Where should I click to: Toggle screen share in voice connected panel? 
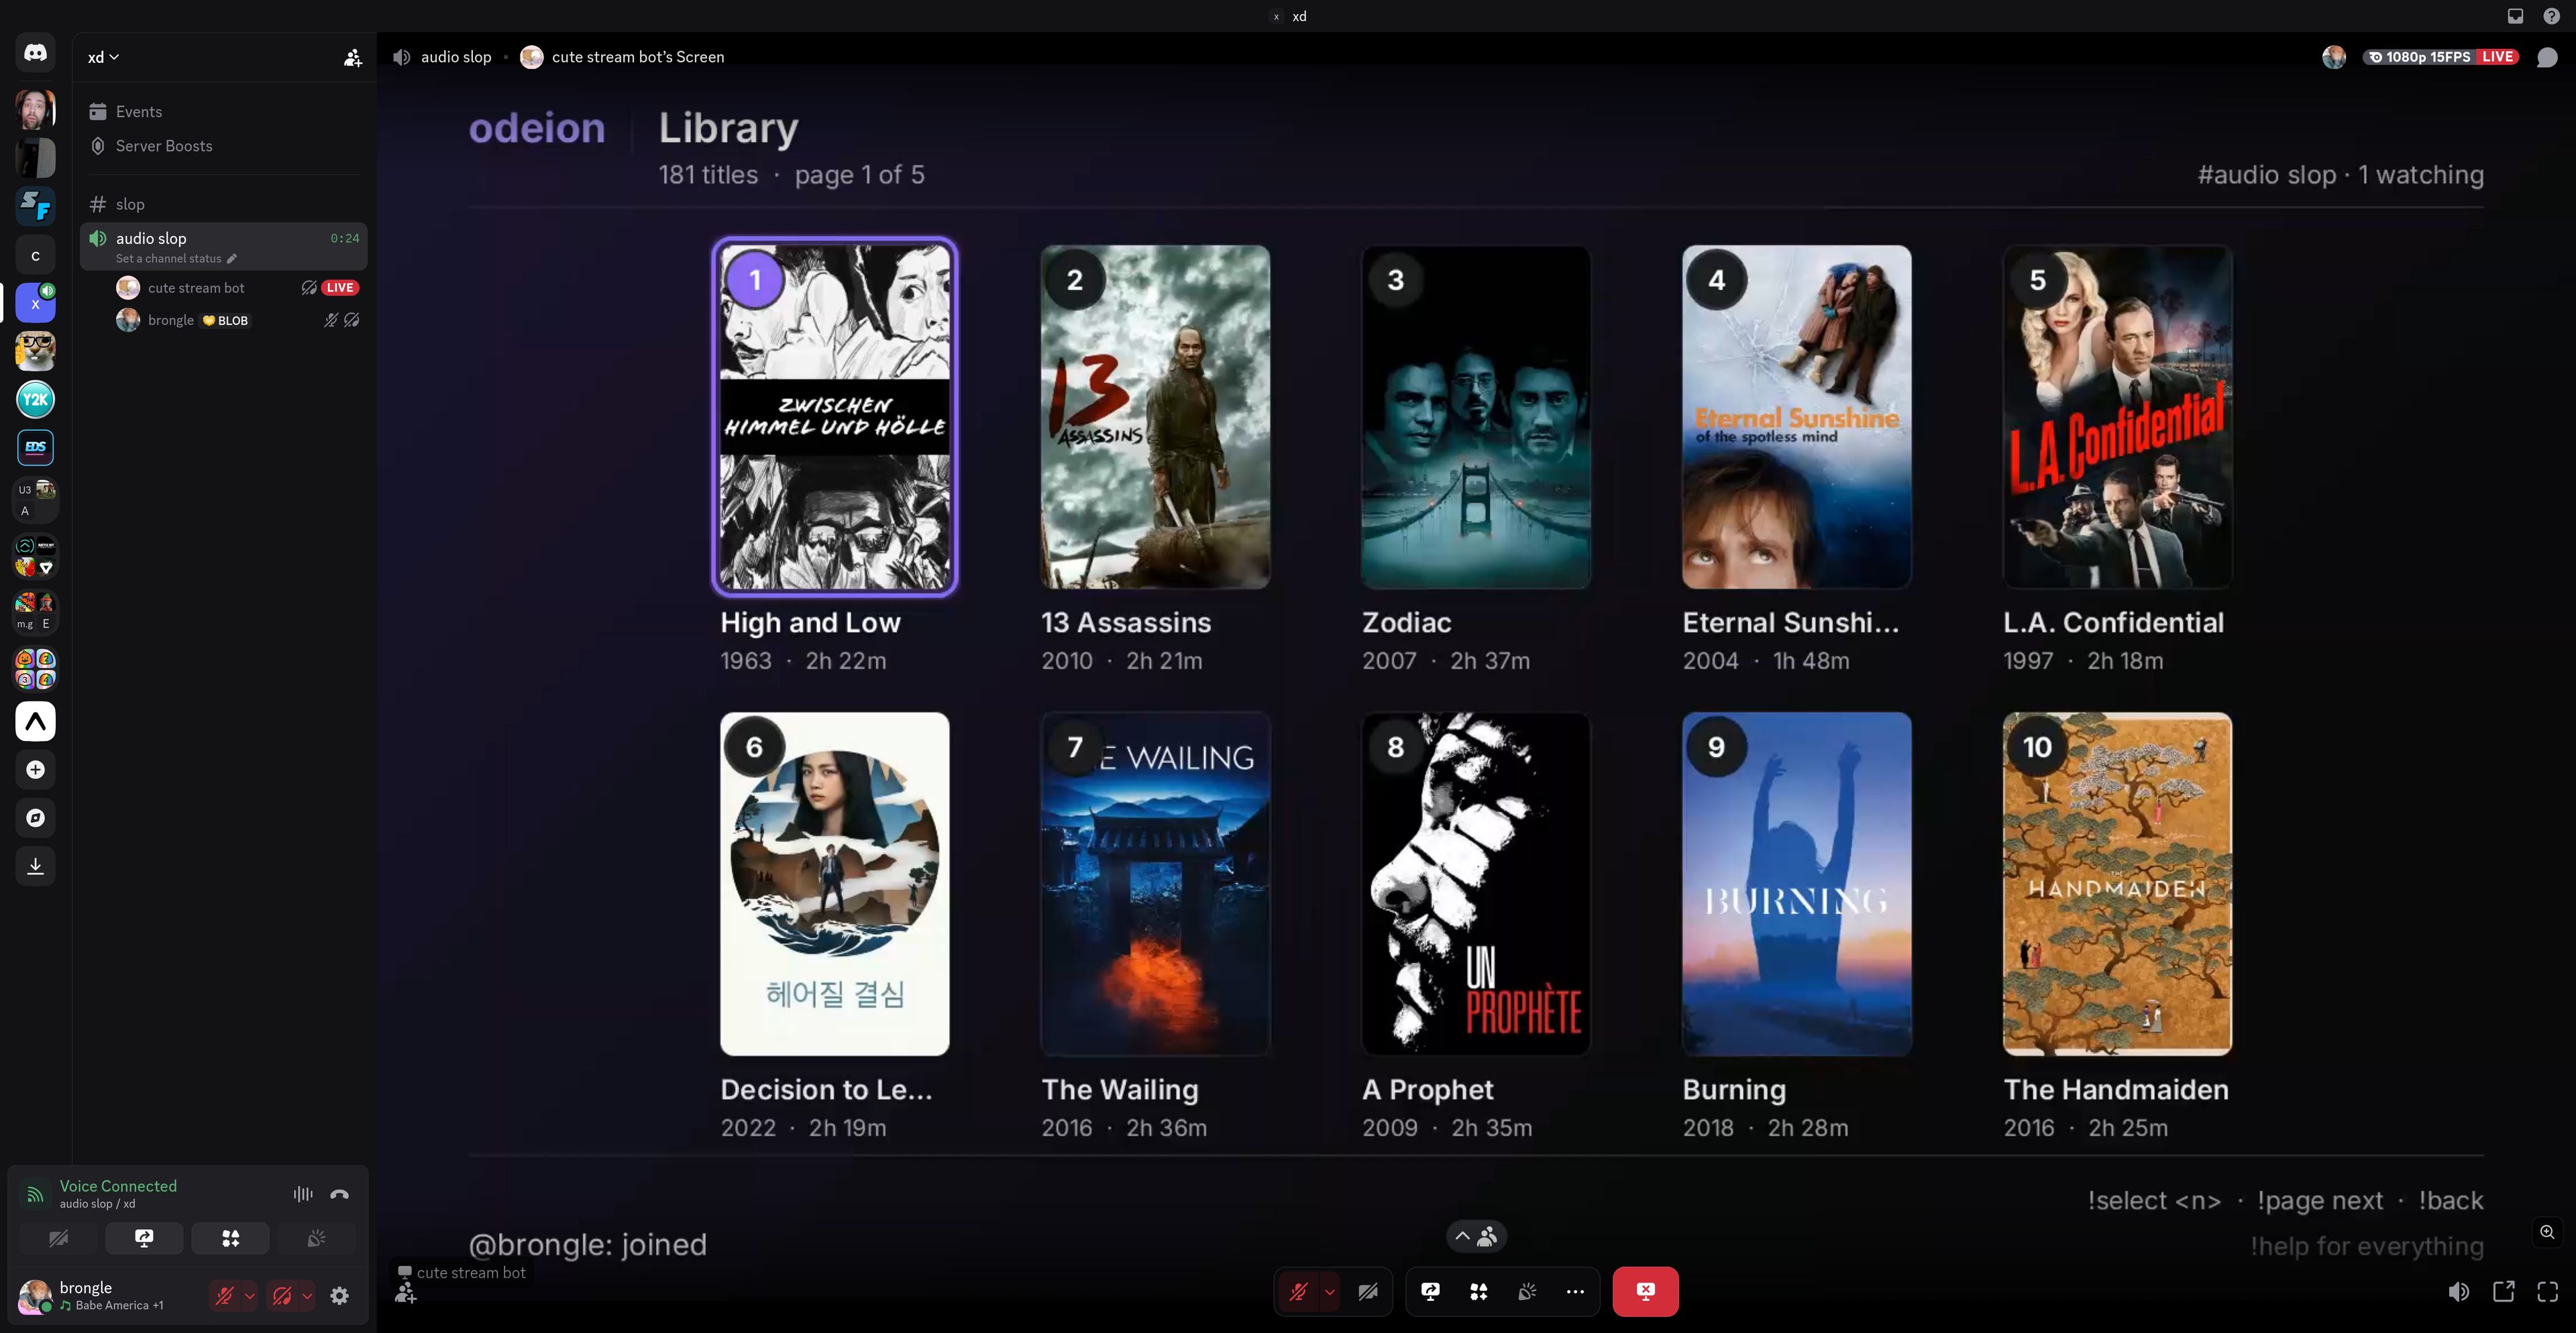tap(144, 1238)
